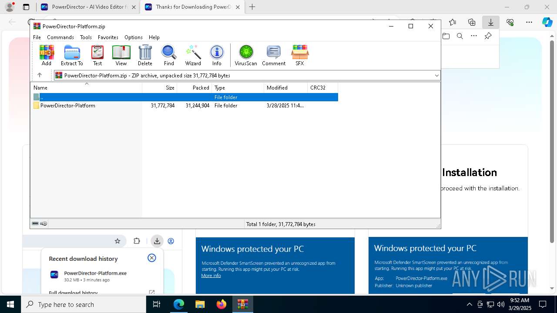Open Edge Settings and more menu
The image size is (557, 313).
tap(529, 22)
